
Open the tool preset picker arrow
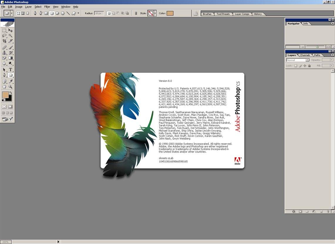click(x=11, y=13)
